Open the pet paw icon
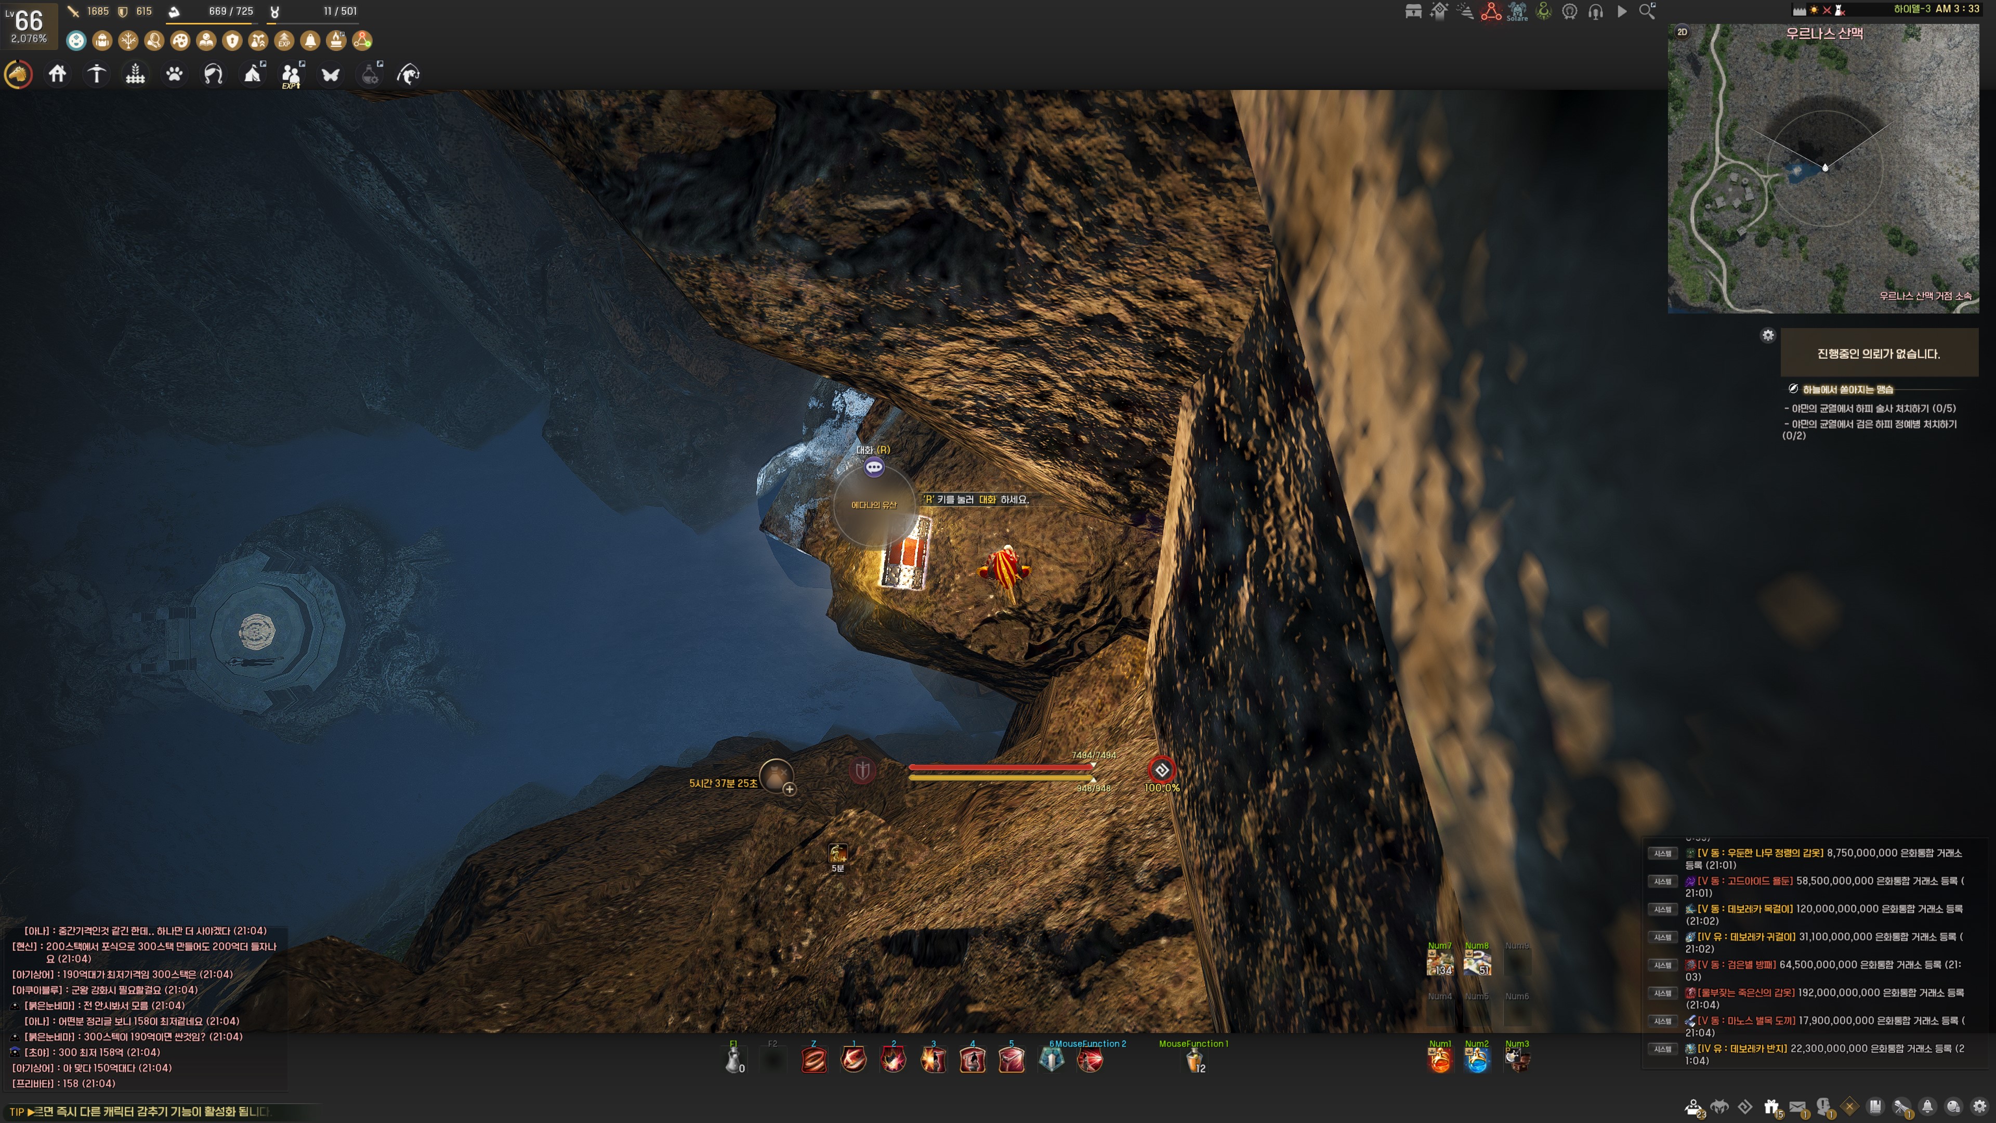Screen dimensions: 1996x1123 (x=174, y=74)
